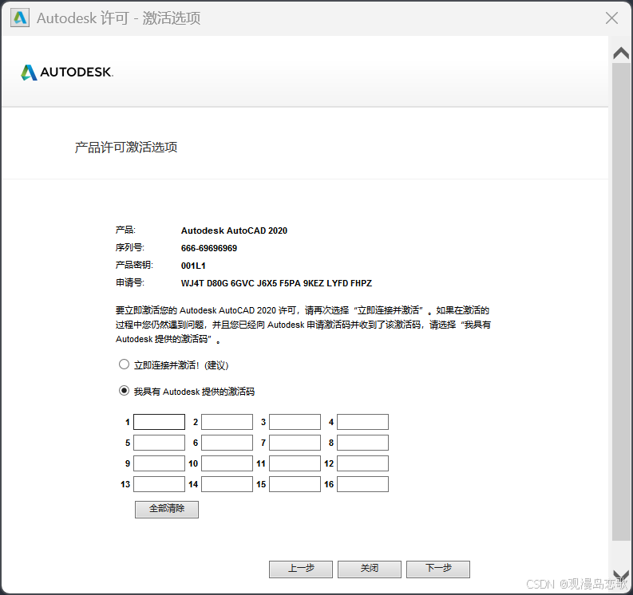Focus activation code field 8

362,443
